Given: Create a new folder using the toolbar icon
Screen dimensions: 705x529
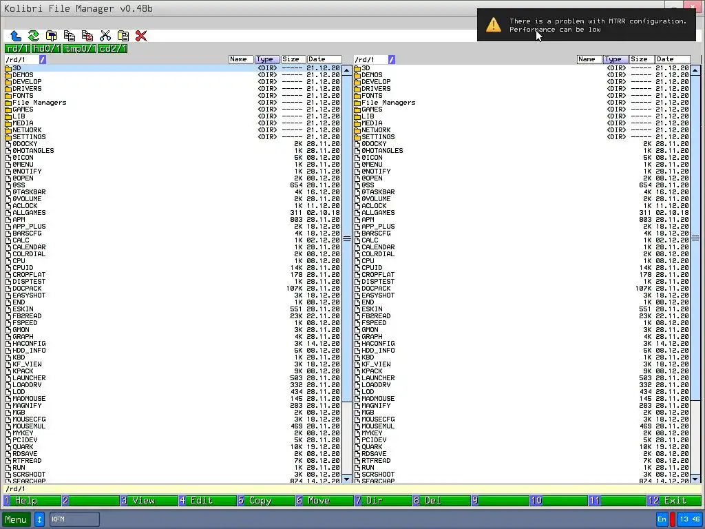Looking at the screenshot, I should 52,36.
